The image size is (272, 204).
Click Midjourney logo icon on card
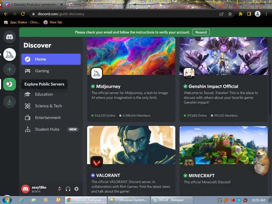(97, 73)
